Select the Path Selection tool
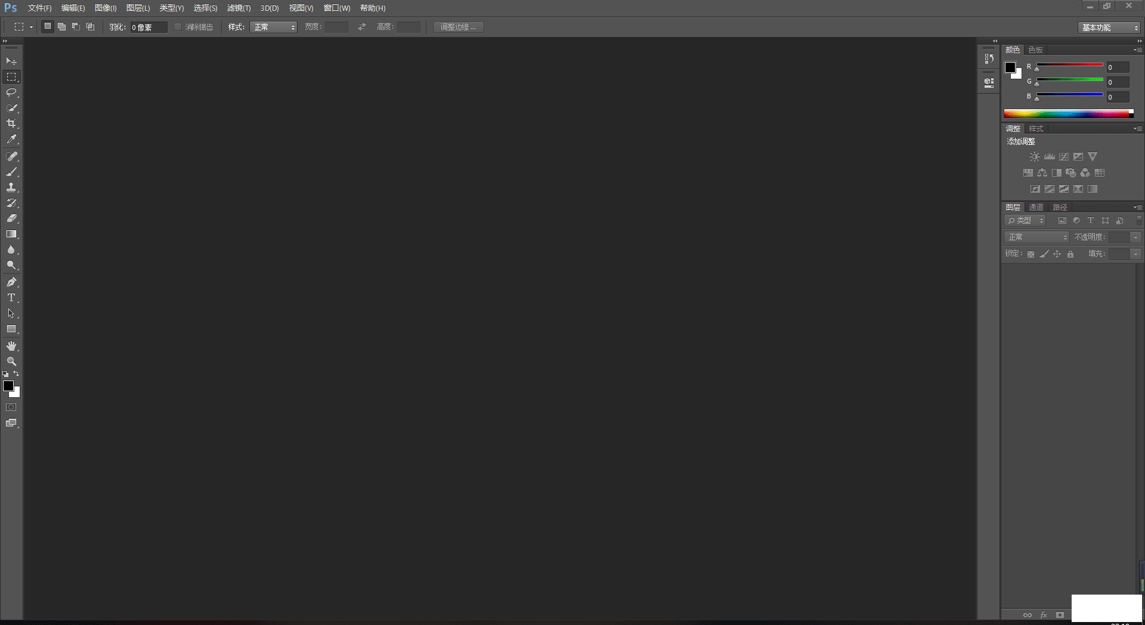This screenshot has width=1145, height=625. coord(11,313)
